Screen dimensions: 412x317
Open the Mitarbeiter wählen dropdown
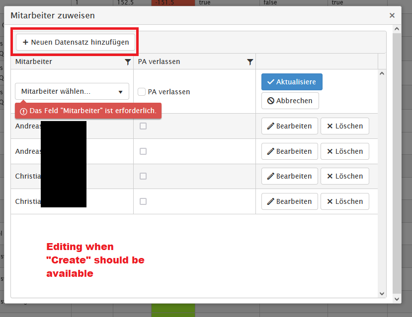click(x=72, y=92)
